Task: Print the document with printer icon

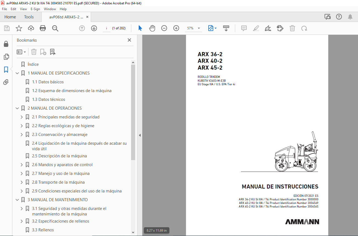Action: (43, 28)
